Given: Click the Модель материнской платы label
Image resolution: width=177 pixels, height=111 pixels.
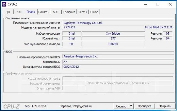Looking at the screenshot, I should (x=41, y=27).
